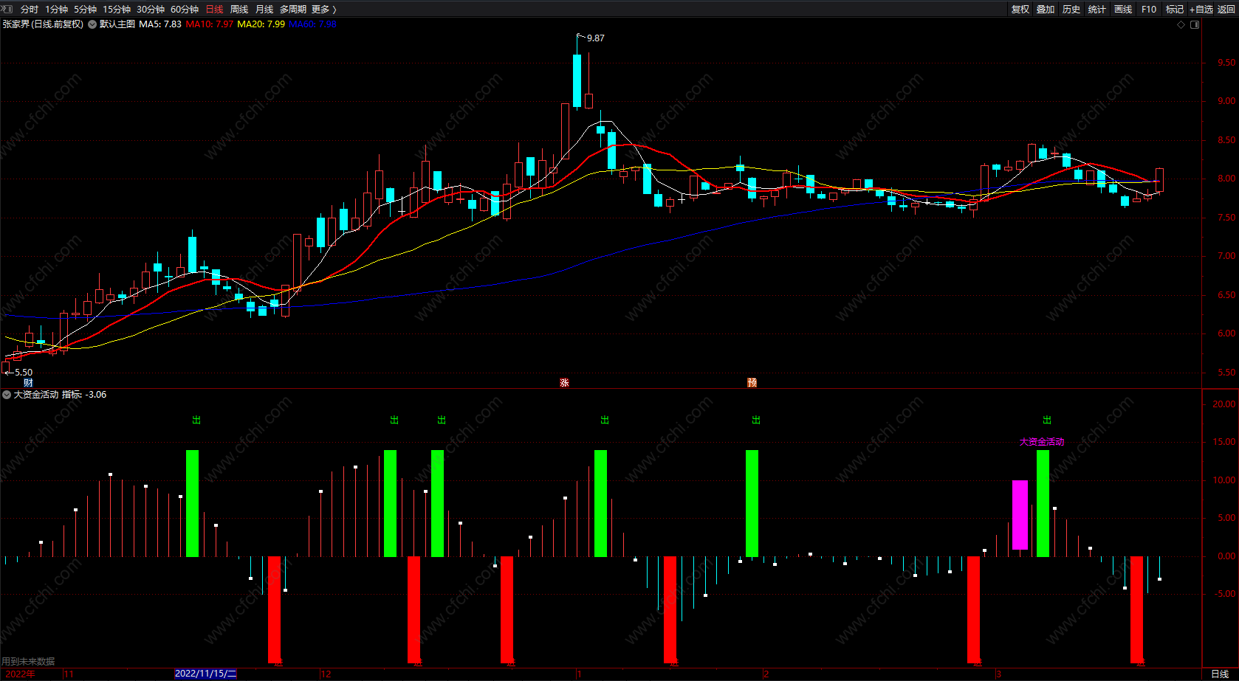
Task: Click the 5.50 low price label
Action: point(24,373)
